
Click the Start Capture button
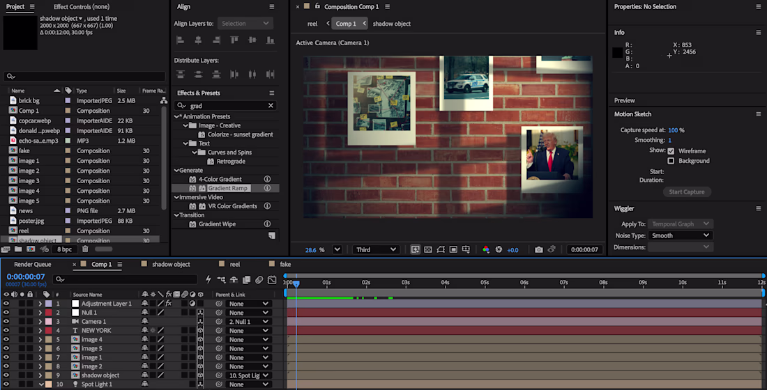tap(687, 192)
